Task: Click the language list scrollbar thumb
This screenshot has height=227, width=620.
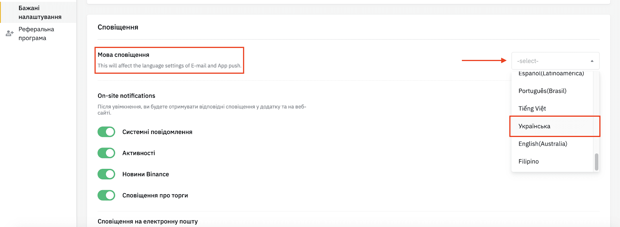Action: click(596, 162)
